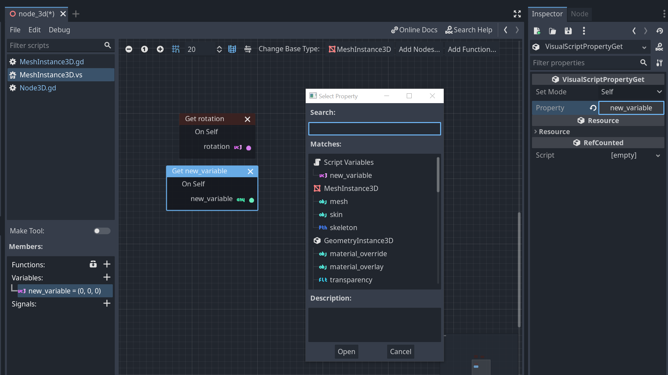Add a new function in Members panel
This screenshot has width=668, height=375.
[x=107, y=264]
